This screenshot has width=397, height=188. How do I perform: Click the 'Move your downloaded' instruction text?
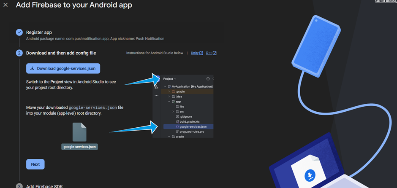[x=75, y=110]
